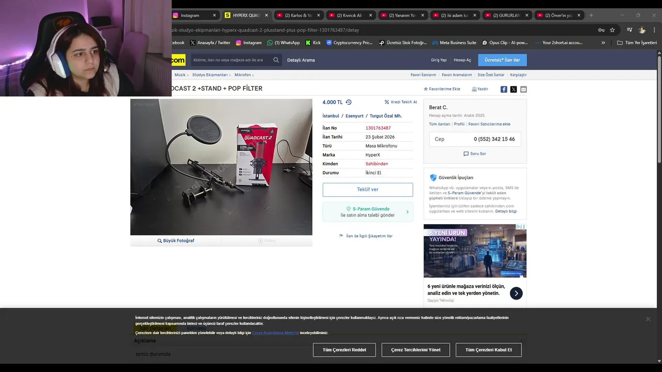662x372 pixels.
Task: Share listing on Facebook
Action: point(504,89)
